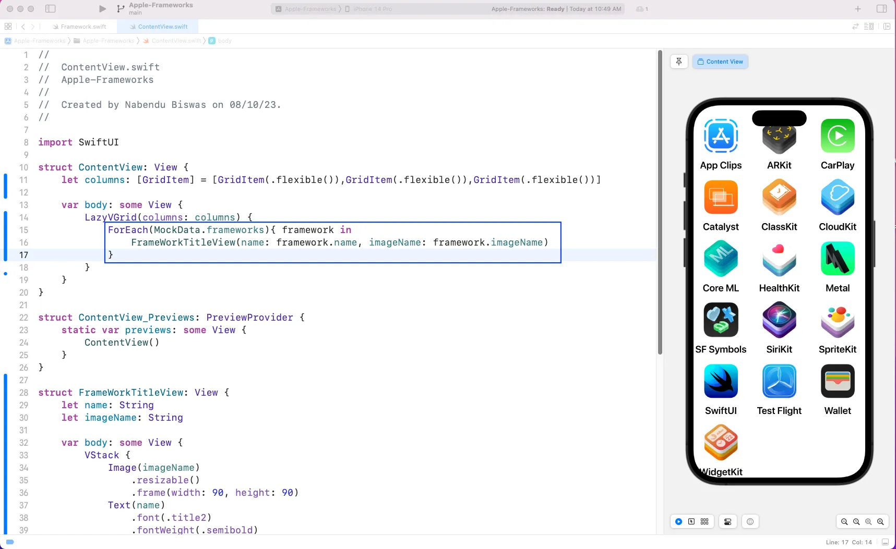Viewport: 896px width, 549px height.
Task: Click the ARKit icon in preview
Action: pyautogui.click(x=779, y=139)
